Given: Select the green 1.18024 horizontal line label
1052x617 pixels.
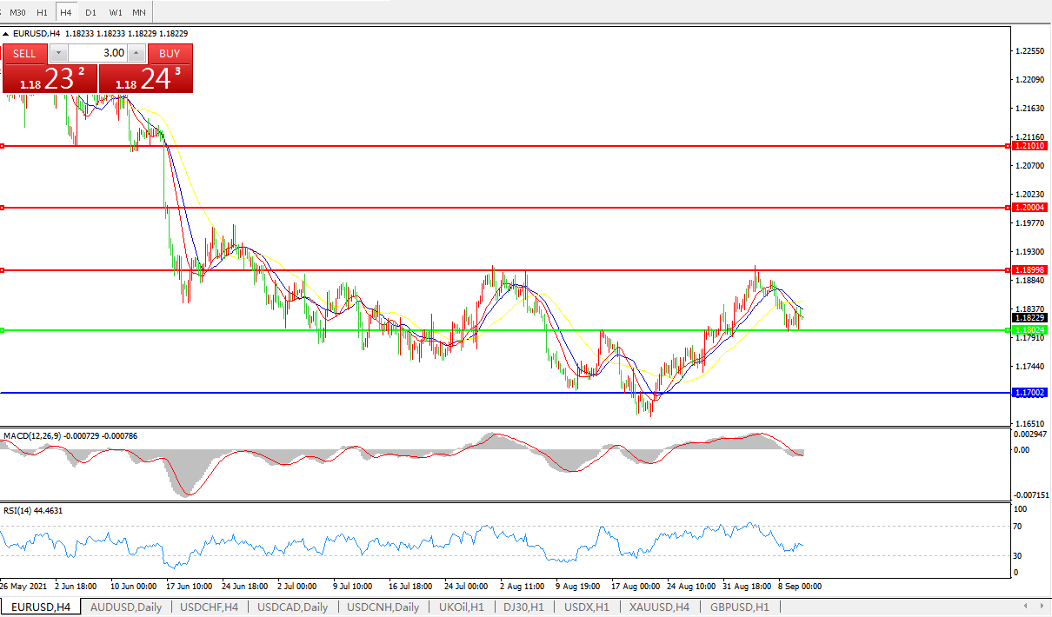Looking at the screenshot, I should [1030, 330].
